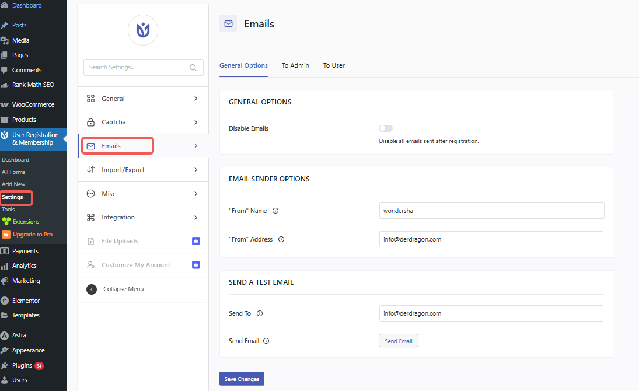Click the User Registration logo icon
Screen dimensions: 639x391
tap(143, 30)
